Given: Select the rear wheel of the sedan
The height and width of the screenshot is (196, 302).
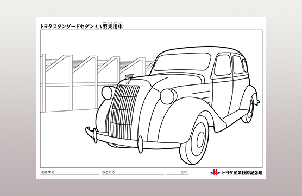Looking at the screenshot, I should 249,109.
